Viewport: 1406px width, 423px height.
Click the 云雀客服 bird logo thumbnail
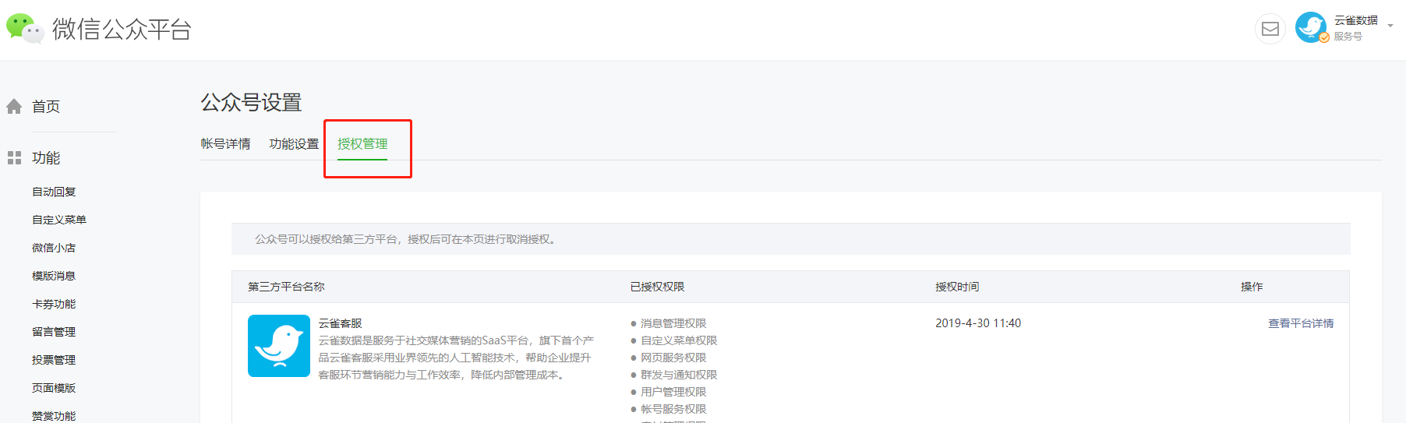pos(278,346)
